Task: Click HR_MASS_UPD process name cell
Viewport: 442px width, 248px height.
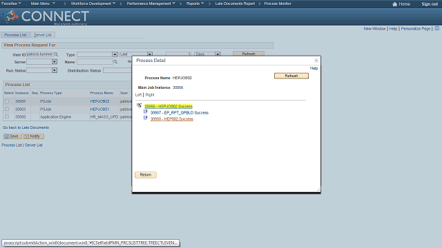Action: (104, 116)
